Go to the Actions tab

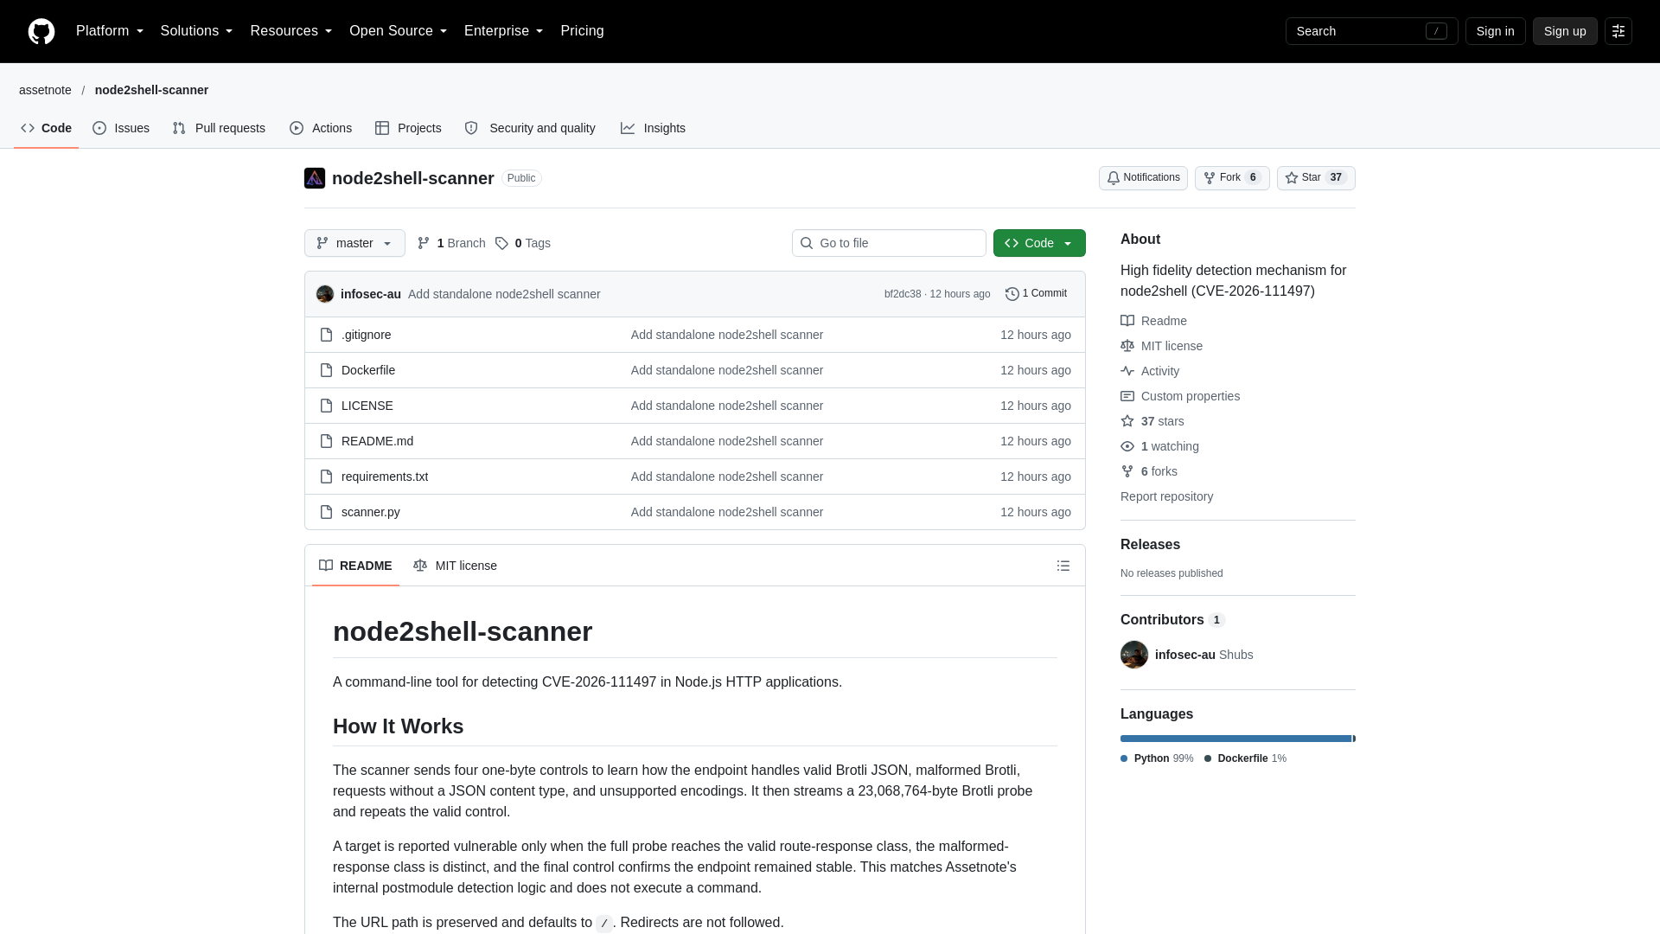pyautogui.click(x=321, y=128)
